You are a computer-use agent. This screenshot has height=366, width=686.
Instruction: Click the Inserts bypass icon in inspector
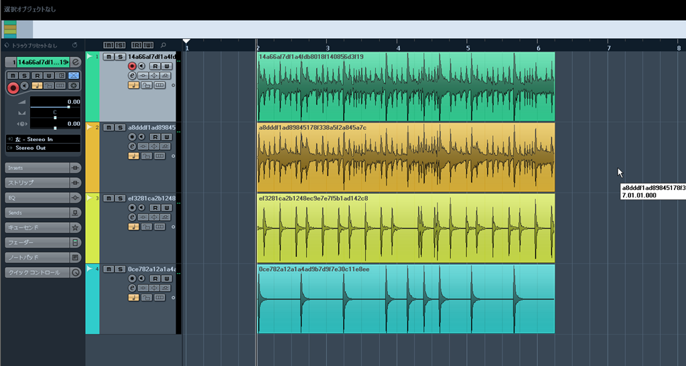pyautogui.click(x=75, y=168)
